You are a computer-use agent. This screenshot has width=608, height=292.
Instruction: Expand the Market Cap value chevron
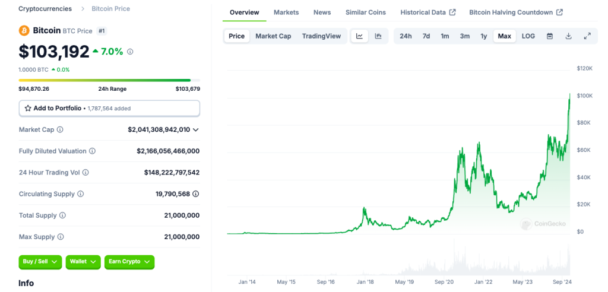pos(196,129)
